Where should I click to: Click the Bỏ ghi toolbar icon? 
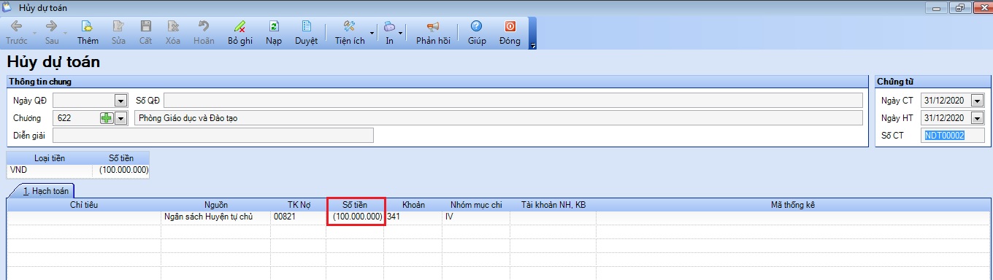coord(239,26)
